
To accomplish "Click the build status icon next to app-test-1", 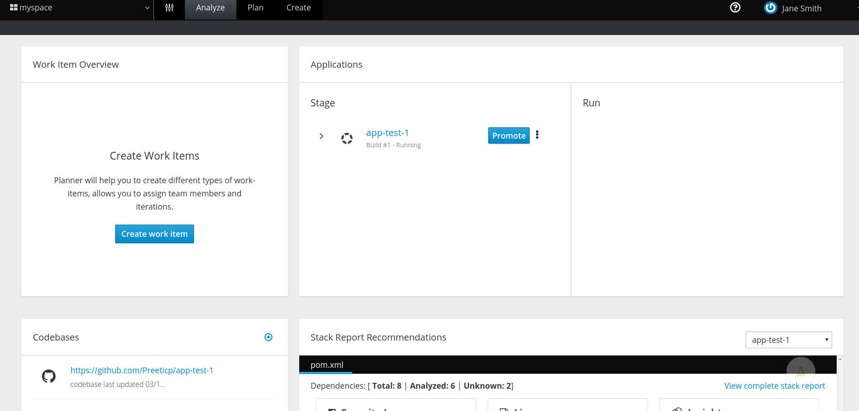I will click(347, 138).
